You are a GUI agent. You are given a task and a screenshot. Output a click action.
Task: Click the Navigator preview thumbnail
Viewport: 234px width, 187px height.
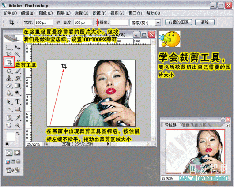[x=195, y=151]
